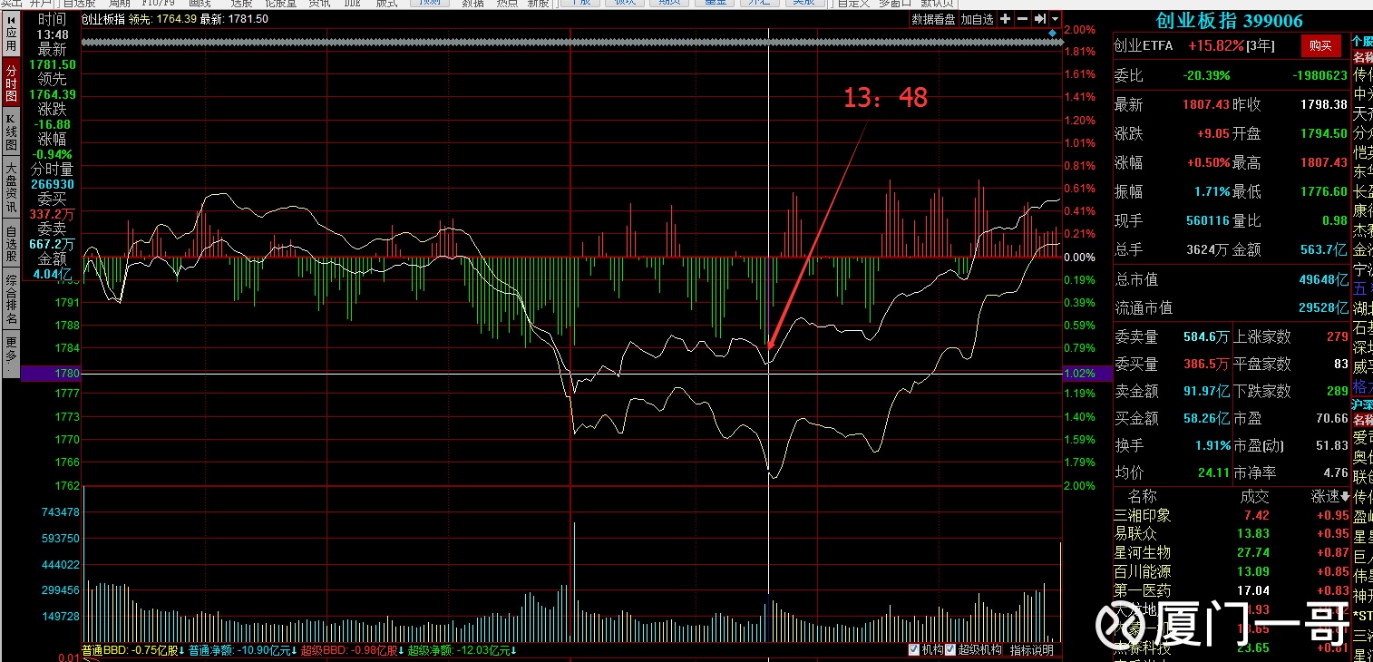Click the 上涨家数 value 279
Image resolution: width=1373 pixels, height=662 pixels.
click(x=1337, y=336)
